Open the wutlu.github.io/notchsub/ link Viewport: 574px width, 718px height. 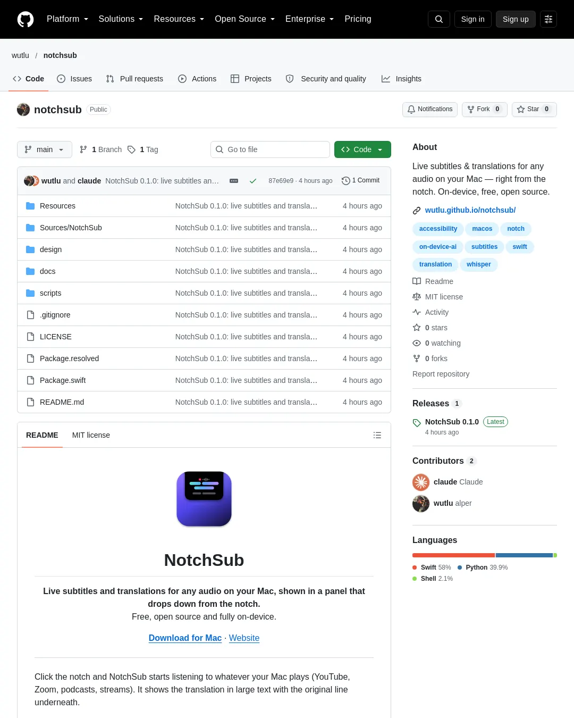pyautogui.click(x=470, y=210)
